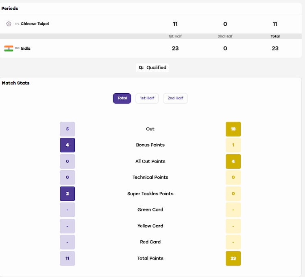Click the Green Card row label
Image resolution: width=305 pixels, height=277 pixels.
pyautogui.click(x=150, y=210)
